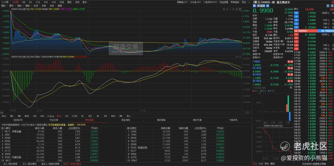Click the sell level 5 blue badge
This screenshot has width=334, height=166.
[296, 13]
